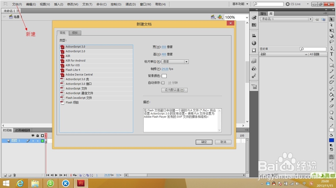Select the Eraser tool

point(331,106)
